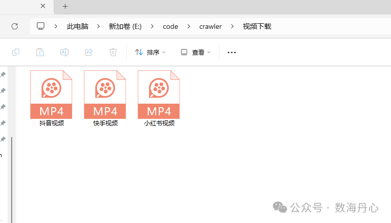Select the 小红书视频 MP4 file icon
This screenshot has width=391, height=223.
(x=159, y=95)
